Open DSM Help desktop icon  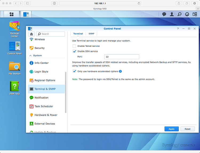[x=14, y=87]
